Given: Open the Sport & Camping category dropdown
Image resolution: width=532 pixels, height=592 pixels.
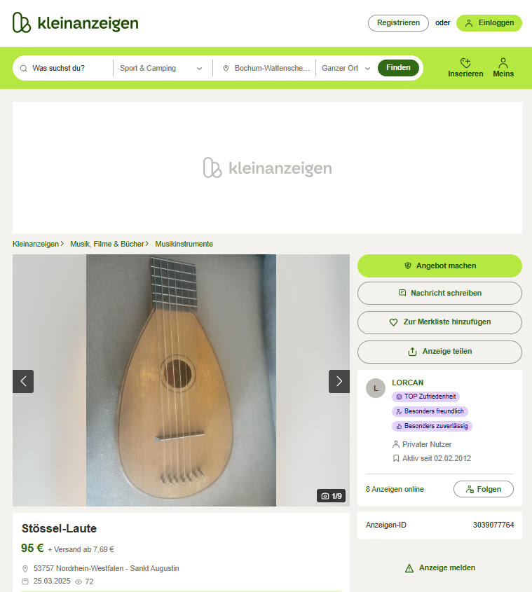Looking at the screenshot, I should [161, 69].
